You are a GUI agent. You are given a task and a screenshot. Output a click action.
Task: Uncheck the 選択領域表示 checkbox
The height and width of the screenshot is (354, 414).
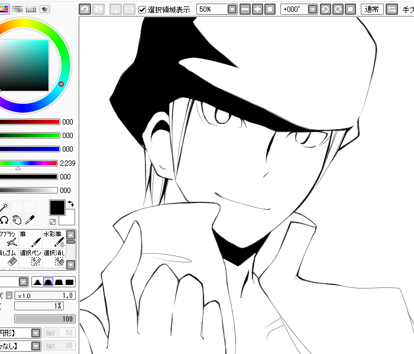pos(142,10)
